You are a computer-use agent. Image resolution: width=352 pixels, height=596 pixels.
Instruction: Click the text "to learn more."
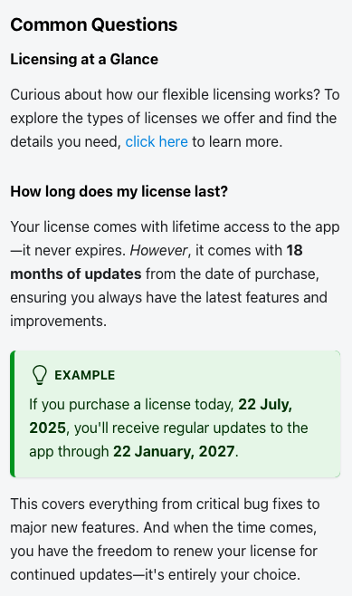pos(237,142)
